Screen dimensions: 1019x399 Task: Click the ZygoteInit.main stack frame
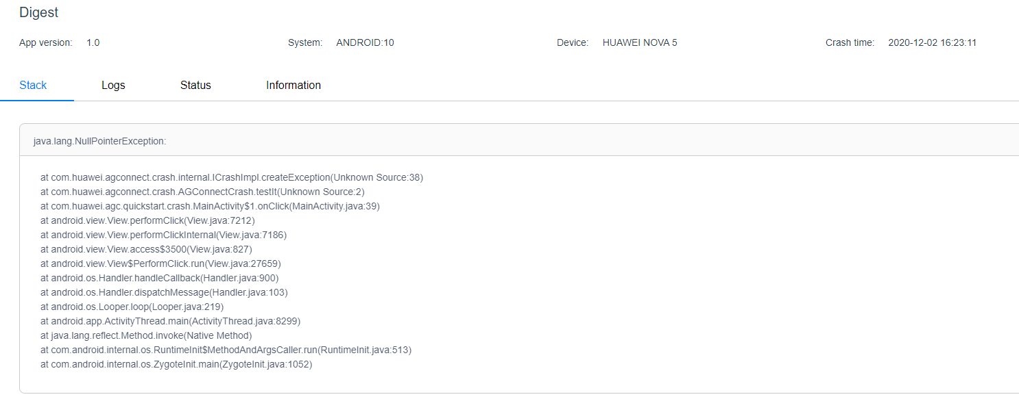pyautogui.click(x=176, y=364)
